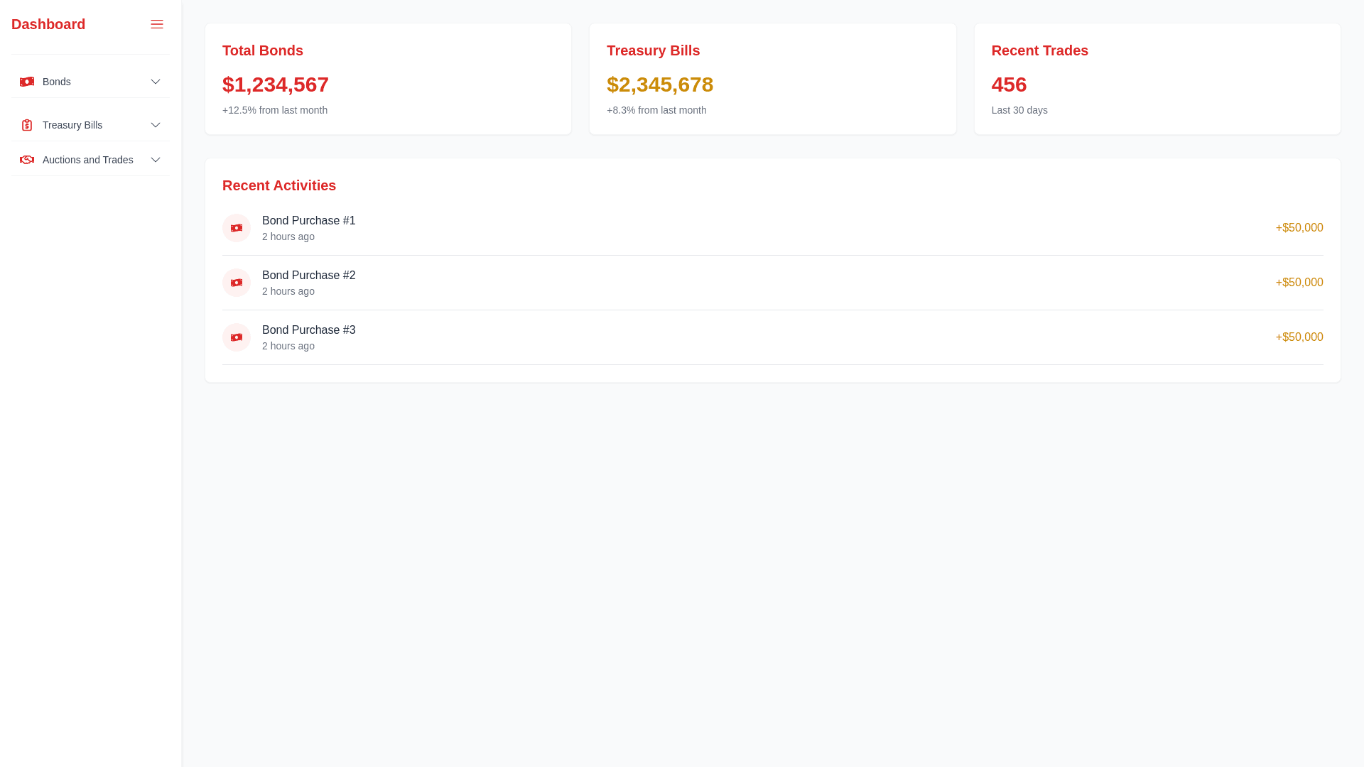Select Auctions and Trades menu label
Viewport: 1364px width, 767px height.
click(x=88, y=160)
